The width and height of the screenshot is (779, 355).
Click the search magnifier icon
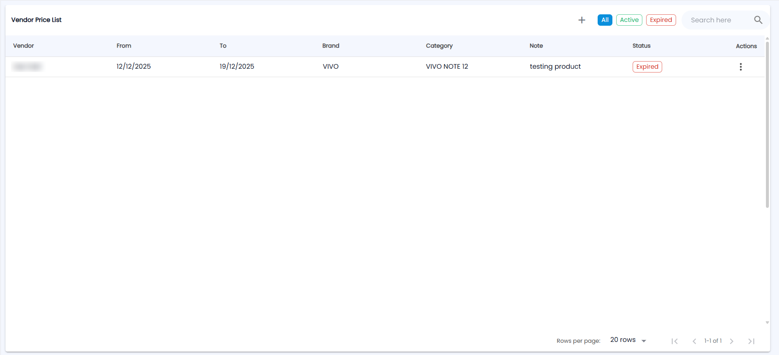[758, 20]
